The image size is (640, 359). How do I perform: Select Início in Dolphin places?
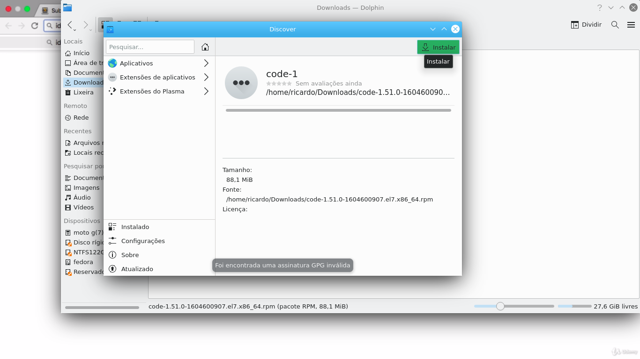[x=82, y=53]
